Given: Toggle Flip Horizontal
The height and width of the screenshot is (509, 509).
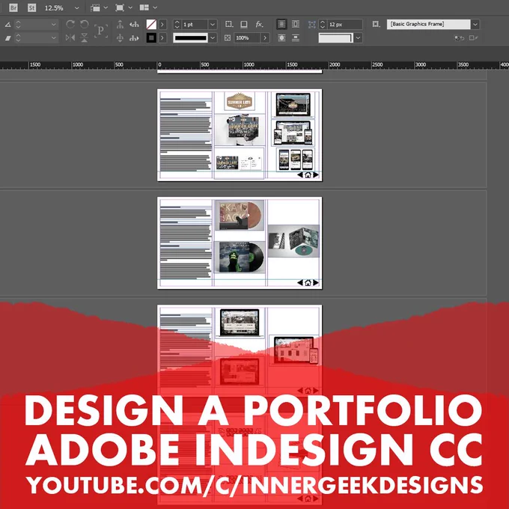Looking at the screenshot, I should [x=70, y=37].
